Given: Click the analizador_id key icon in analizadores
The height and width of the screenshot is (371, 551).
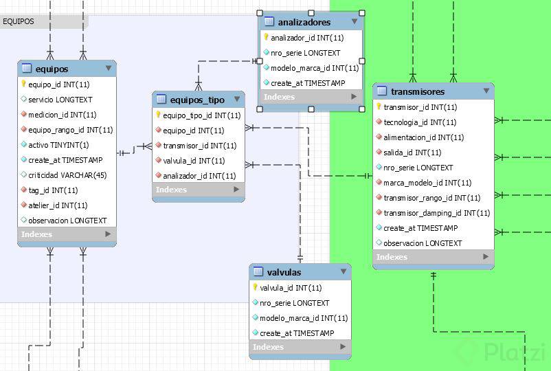Looking at the screenshot, I should pos(266,37).
